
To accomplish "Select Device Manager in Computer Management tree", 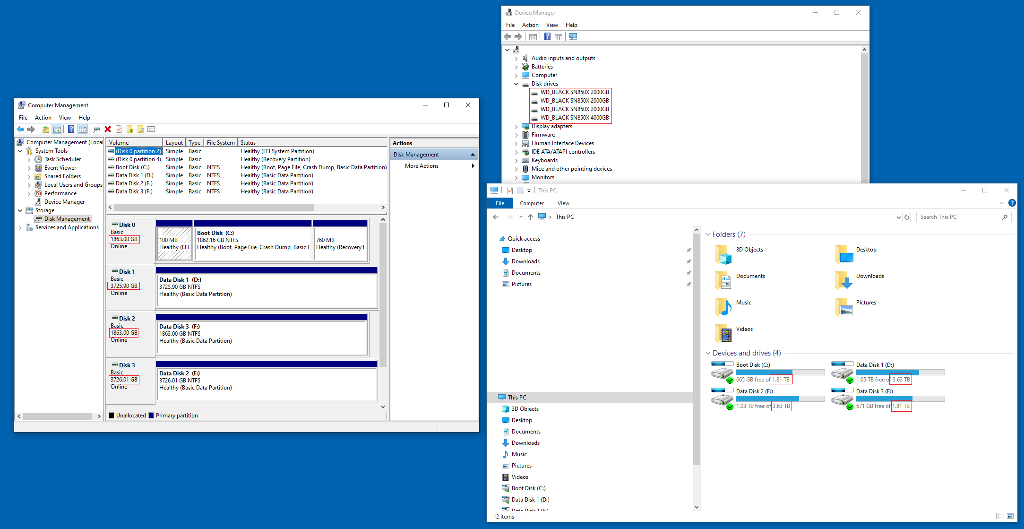I will point(64,202).
